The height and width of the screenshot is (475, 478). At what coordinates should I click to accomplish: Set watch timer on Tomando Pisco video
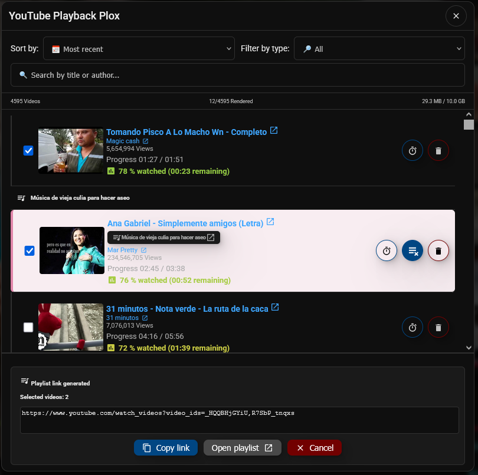412,150
